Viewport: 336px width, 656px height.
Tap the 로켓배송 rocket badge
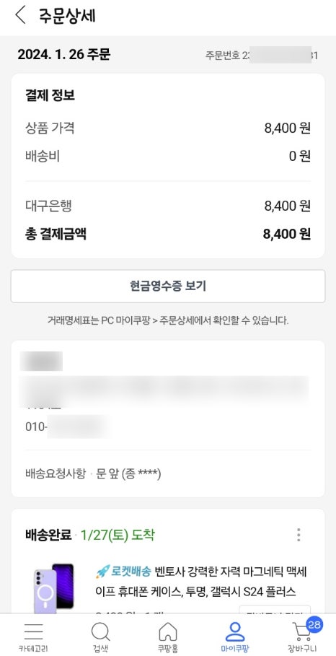pyautogui.click(x=123, y=571)
